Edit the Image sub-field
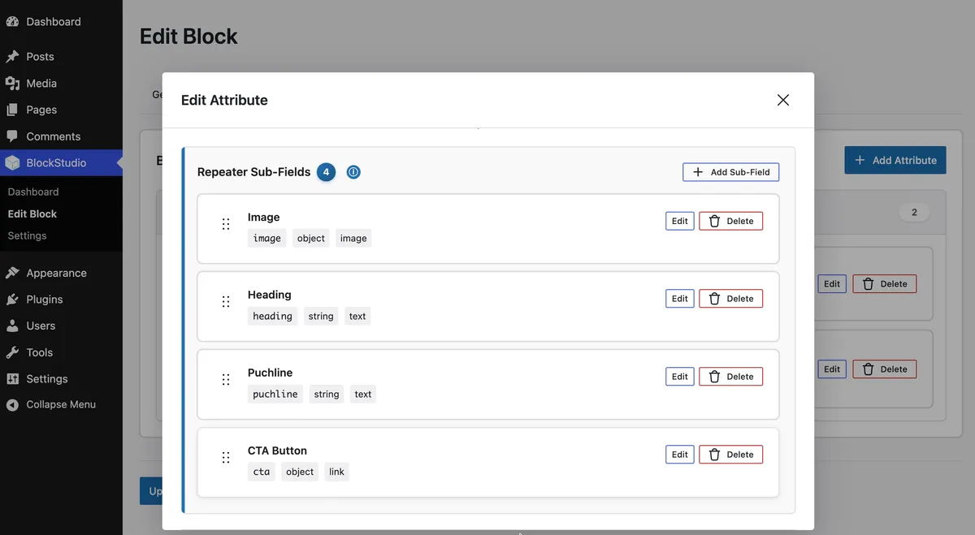Screen dimensions: 975x535 coord(680,221)
